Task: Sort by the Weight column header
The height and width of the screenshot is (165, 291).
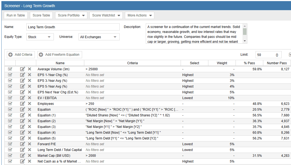Action: click(222, 63)
